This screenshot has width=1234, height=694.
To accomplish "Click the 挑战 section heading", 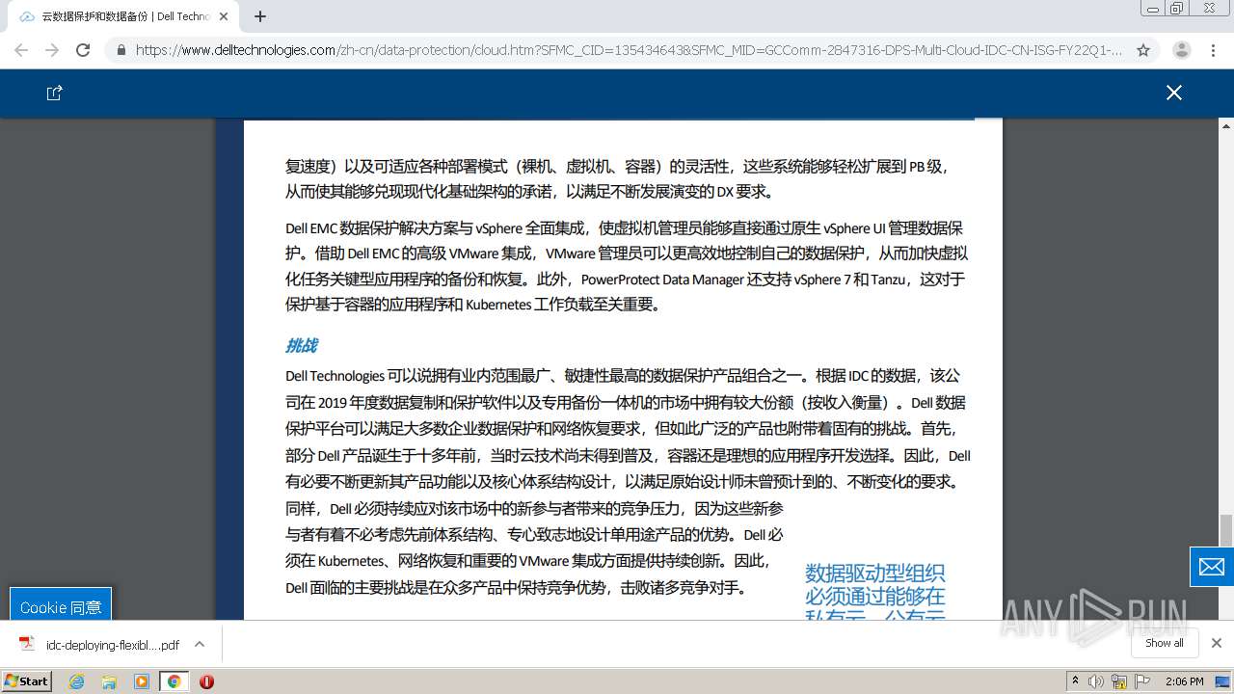I will click(301, 345).
